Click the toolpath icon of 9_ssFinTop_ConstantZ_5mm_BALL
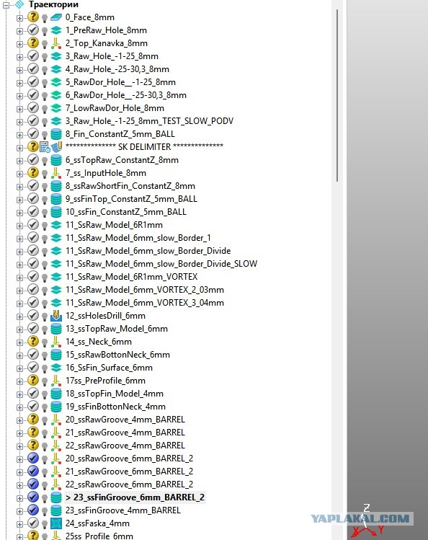 point(55,199)
